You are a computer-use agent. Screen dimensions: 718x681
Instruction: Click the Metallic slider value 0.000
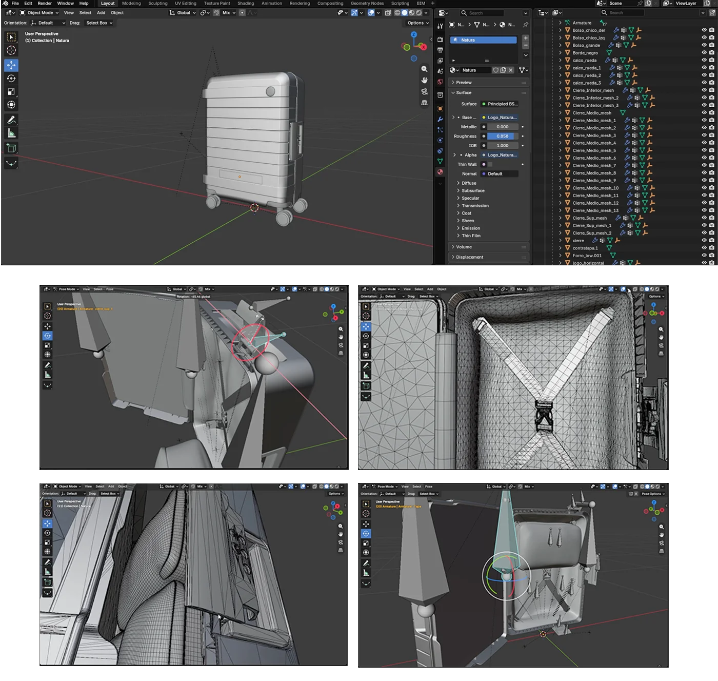(x=502, y=127)
